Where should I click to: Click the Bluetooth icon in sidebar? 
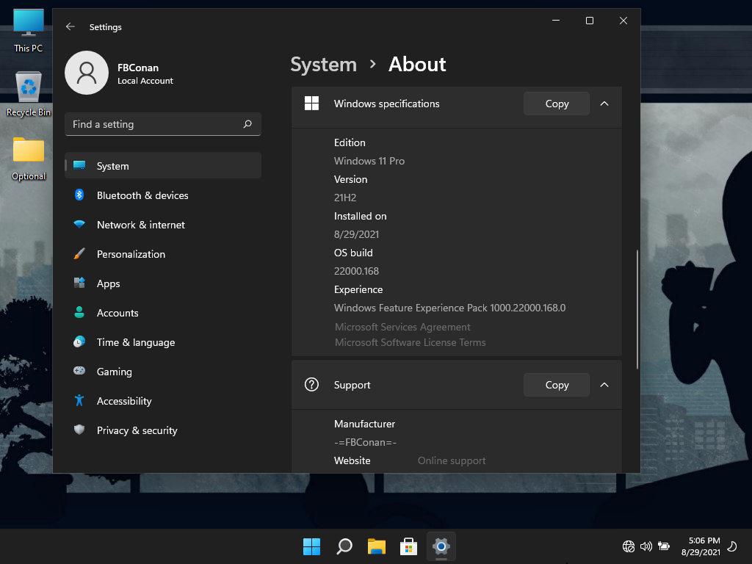click(79, 195)
